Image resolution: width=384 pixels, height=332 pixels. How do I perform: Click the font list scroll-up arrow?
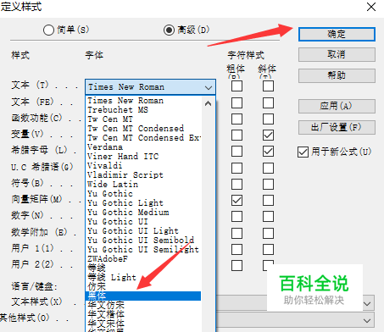pyautogui.click(x=209, y=103)
